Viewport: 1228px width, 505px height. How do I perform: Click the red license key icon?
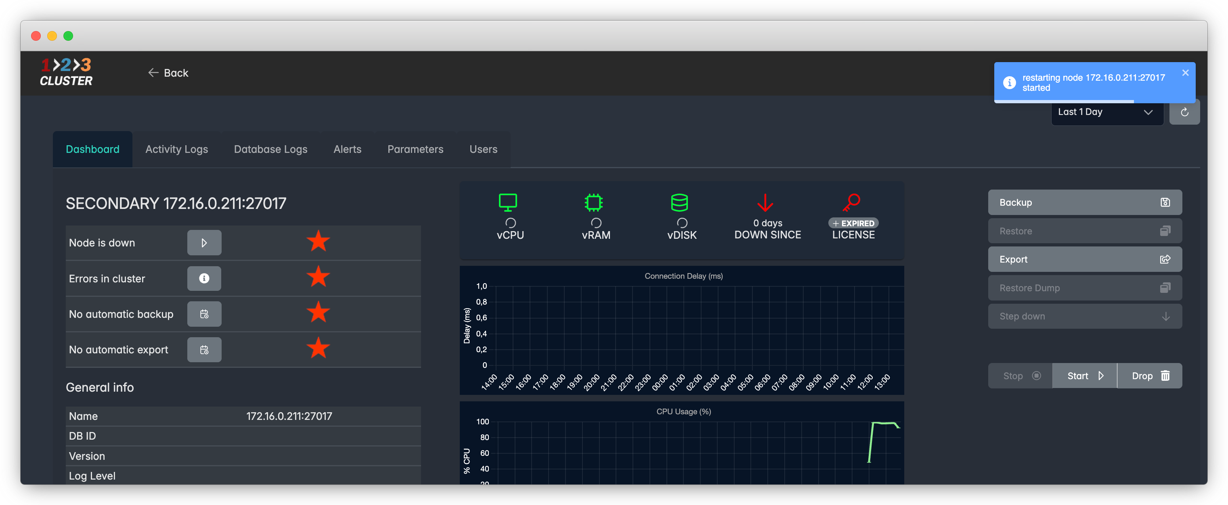851,202
